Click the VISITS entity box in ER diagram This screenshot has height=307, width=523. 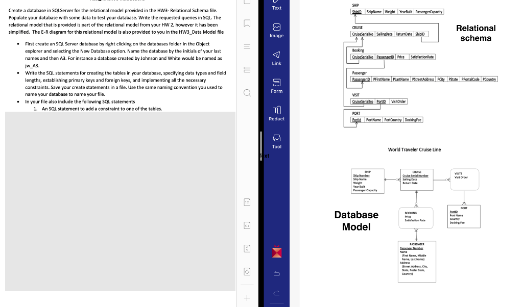coord(464,180)
